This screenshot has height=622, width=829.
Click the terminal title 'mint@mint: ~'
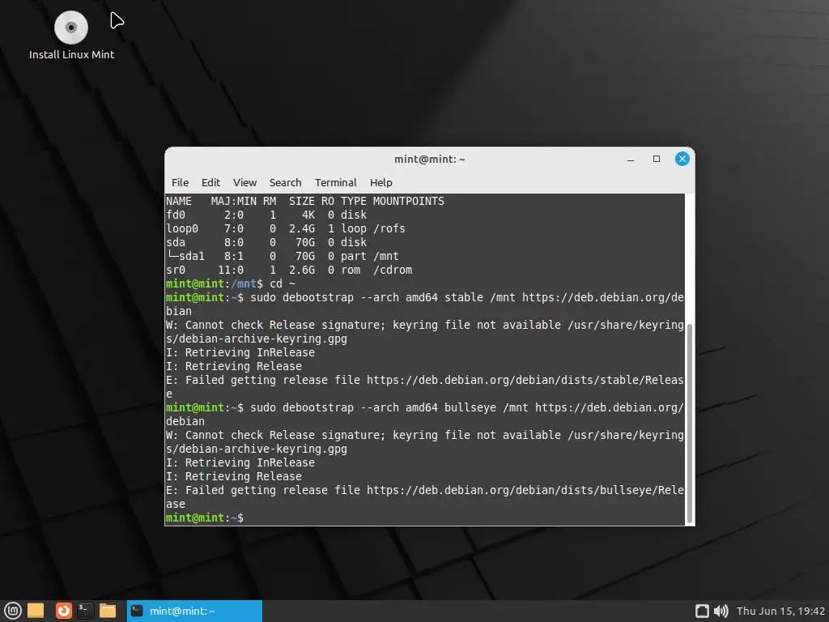[429, 160]
